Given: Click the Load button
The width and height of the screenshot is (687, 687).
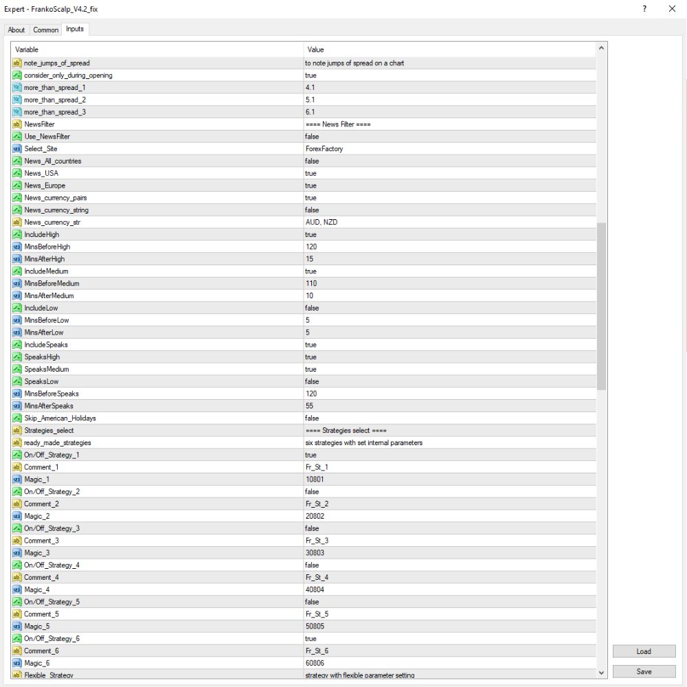Looking at the screenshot, I should coord(644,651).
